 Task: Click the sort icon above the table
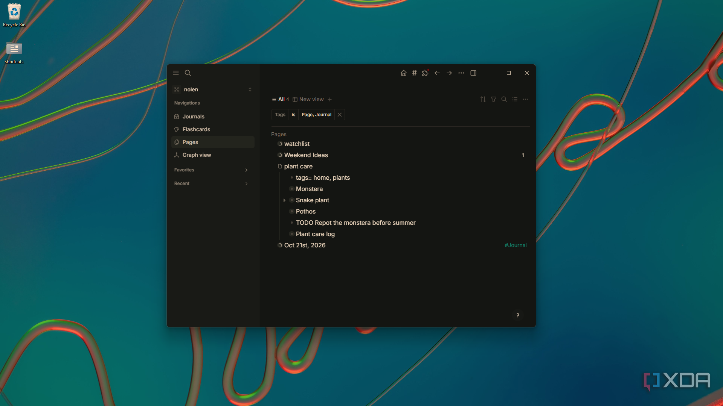(x=483, y=99)
